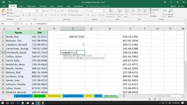Select row 6 header

click(x=3, y=52)
